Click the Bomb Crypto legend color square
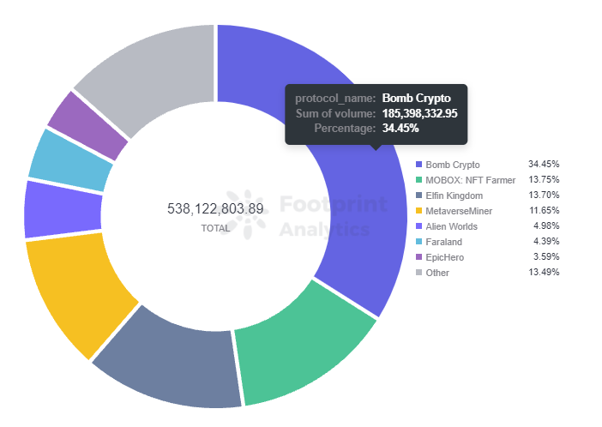The width and height of the screenshot is (602, 427). [x=418, y=165]
